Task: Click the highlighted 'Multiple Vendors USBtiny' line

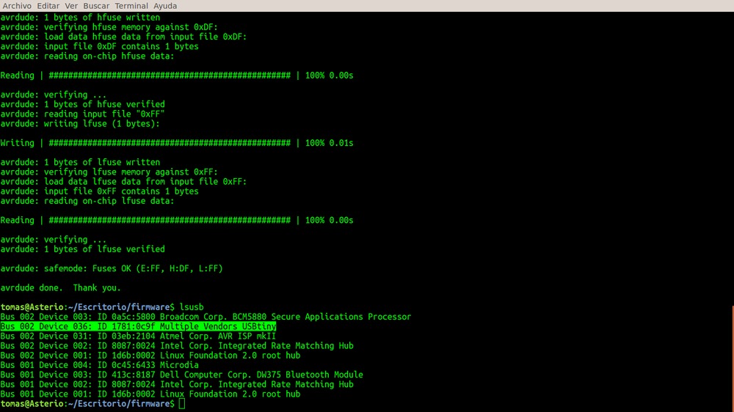Action: coord(138,326)
